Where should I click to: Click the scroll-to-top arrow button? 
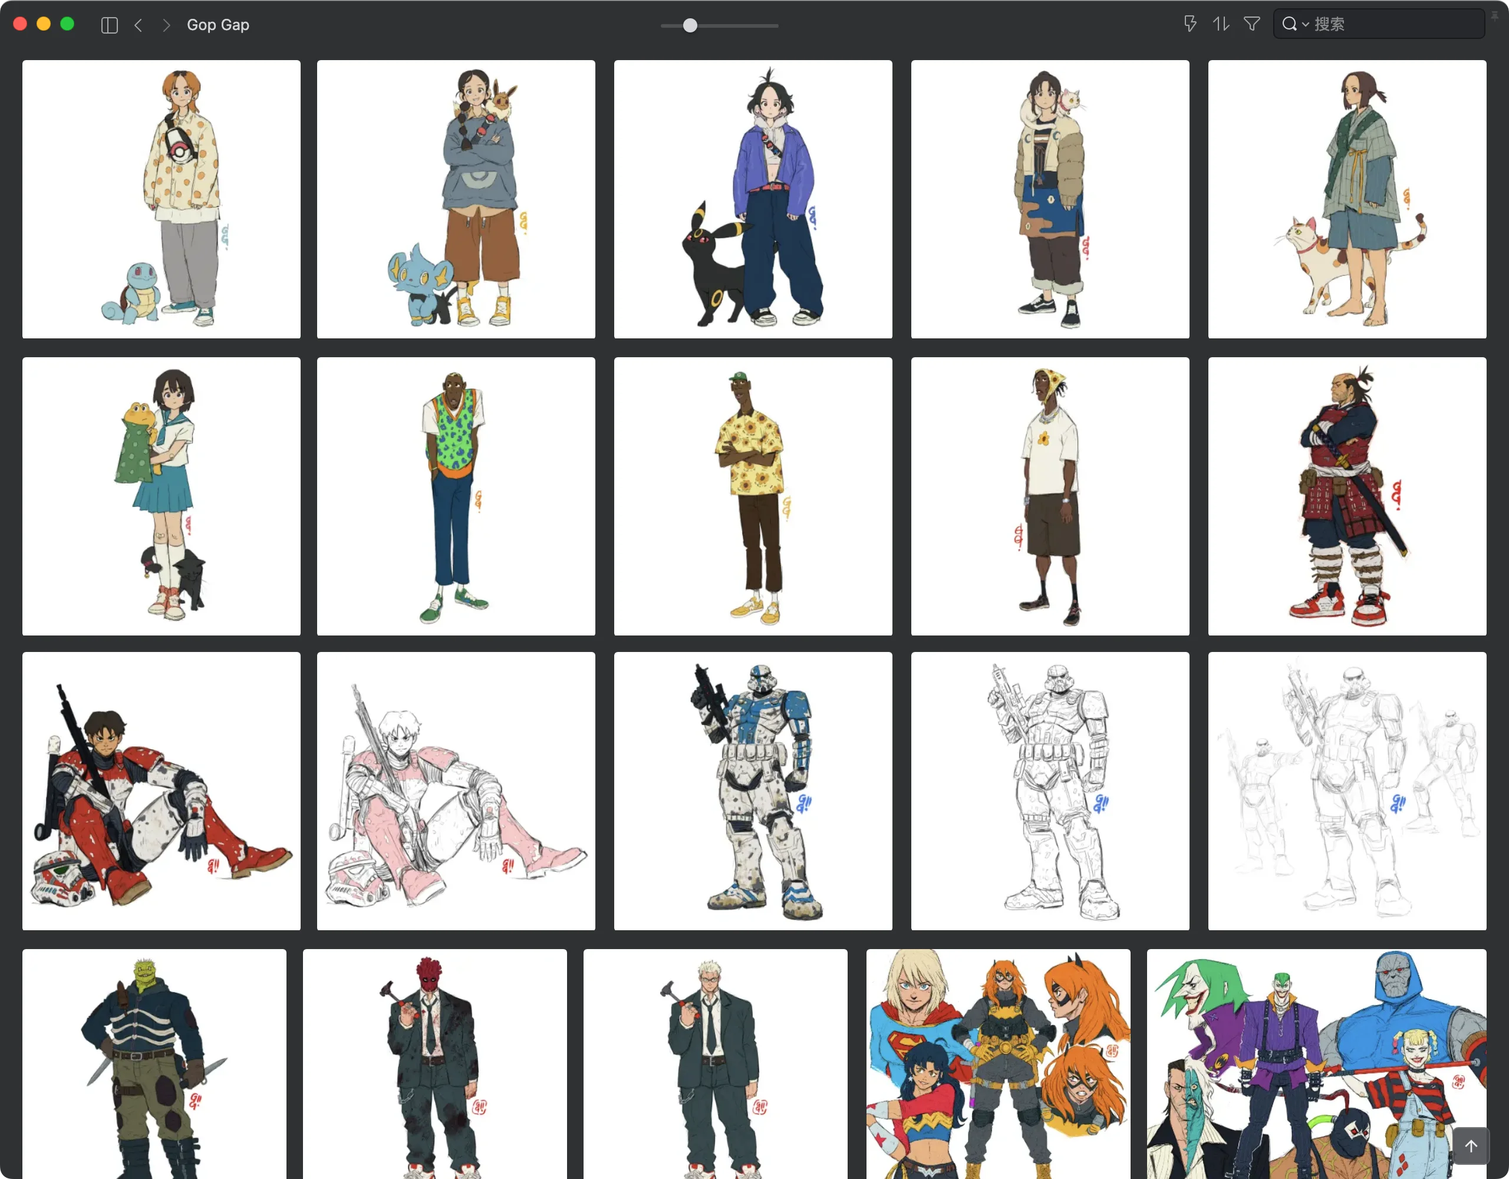[x=1471, y=1145]
